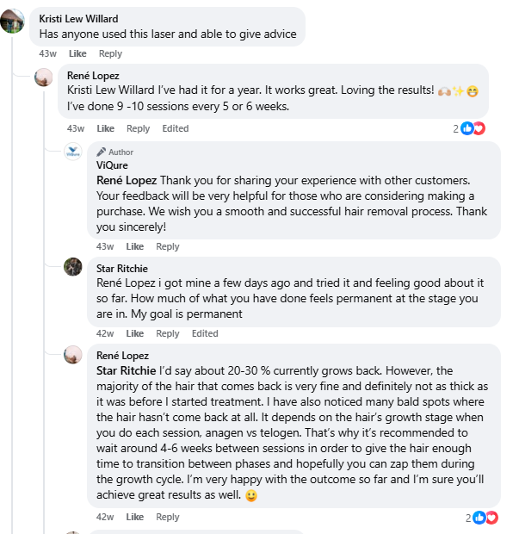Like René Lopez's first comment
Viewport: 519px width, 534px height.
point(105,128)
